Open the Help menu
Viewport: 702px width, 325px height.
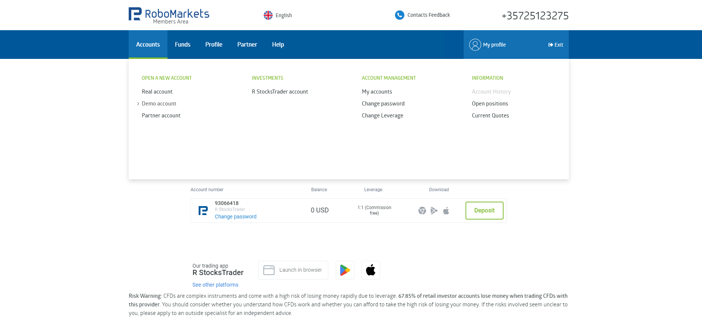click(278, 44)
